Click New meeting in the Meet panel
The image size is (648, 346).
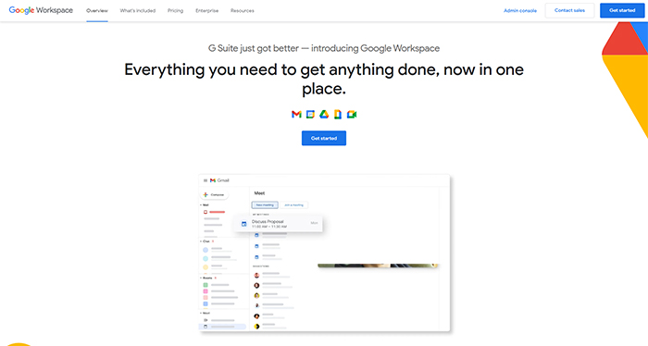point(265,204)
